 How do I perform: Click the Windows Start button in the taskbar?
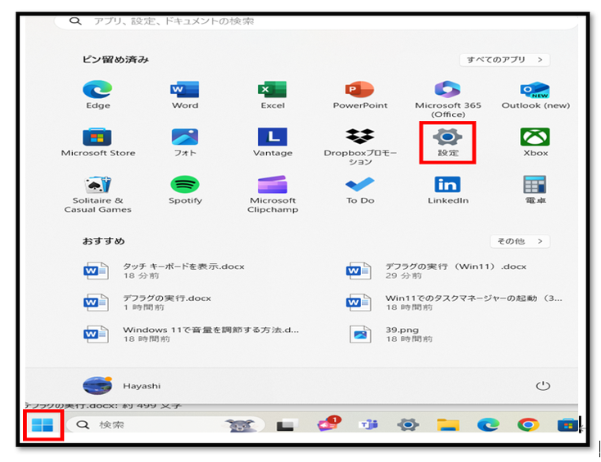(x=43, y=424)
